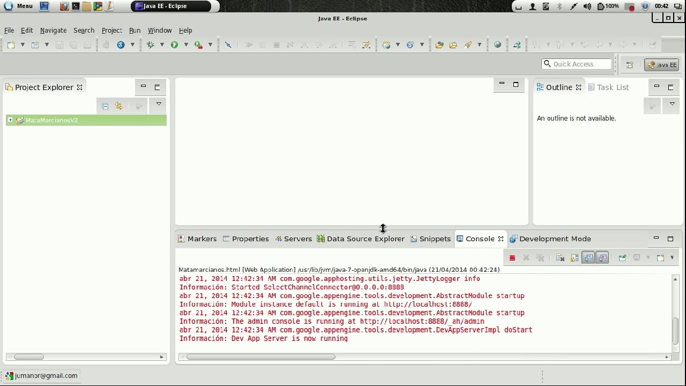686x386 pixels.
Task: Close the Console tab
Action: [x=501, y=239]
